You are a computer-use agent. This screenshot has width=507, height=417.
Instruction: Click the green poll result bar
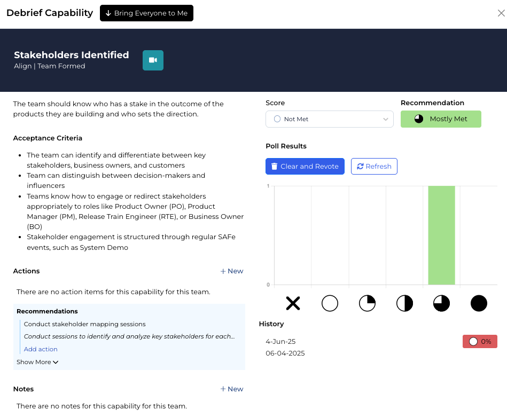441,235
